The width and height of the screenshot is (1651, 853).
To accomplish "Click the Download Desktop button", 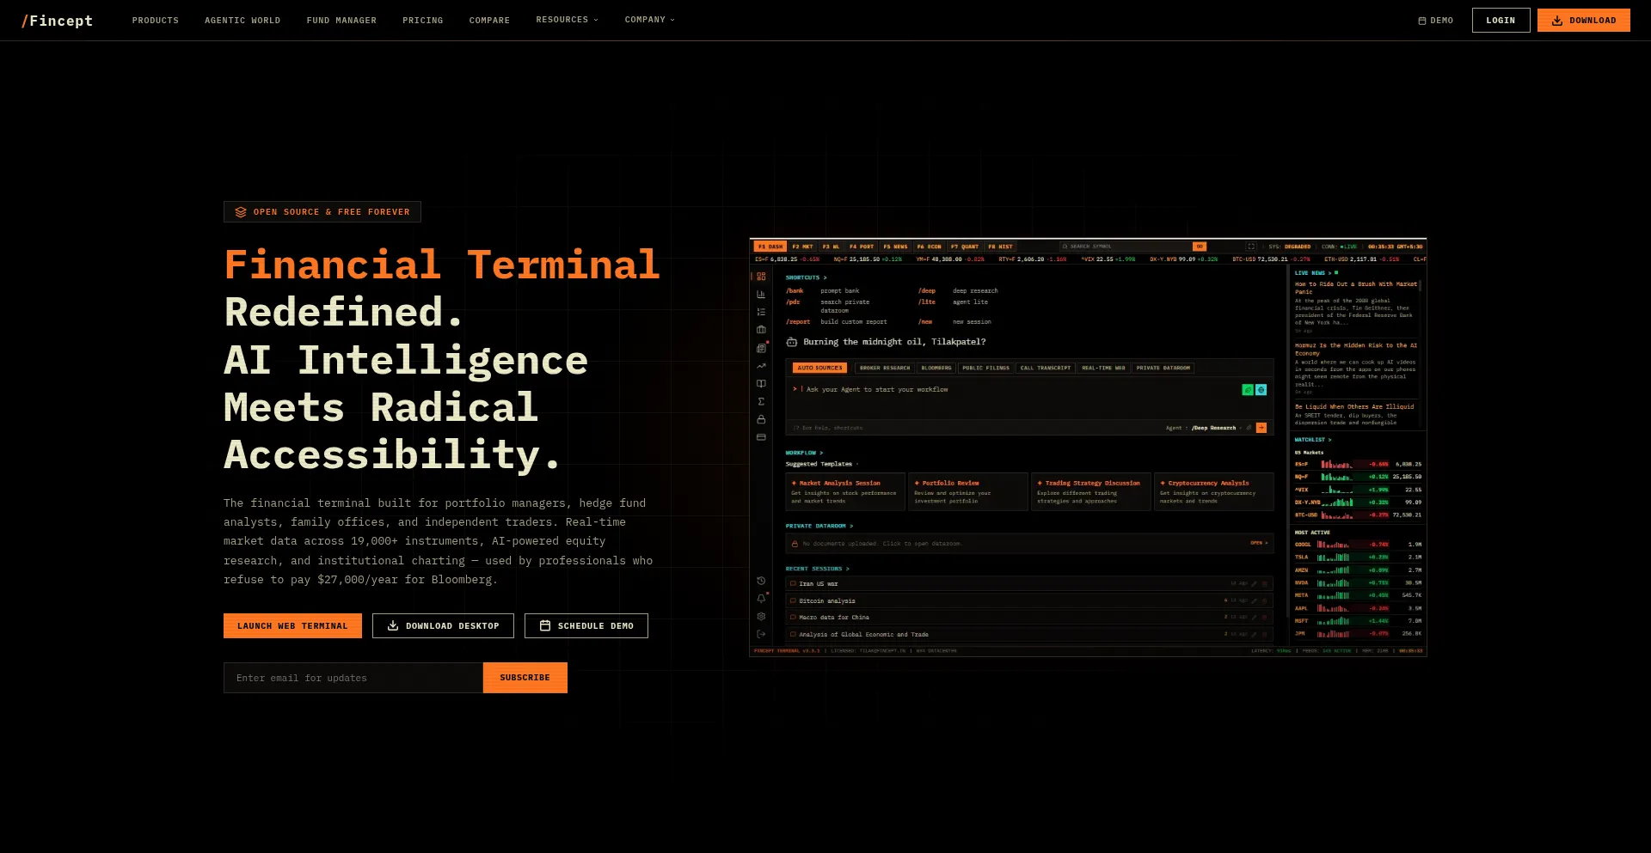I will pyautogui.click(x=443, y=626).
